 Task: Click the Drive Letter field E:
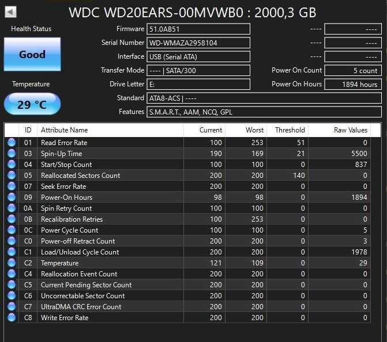198,84
